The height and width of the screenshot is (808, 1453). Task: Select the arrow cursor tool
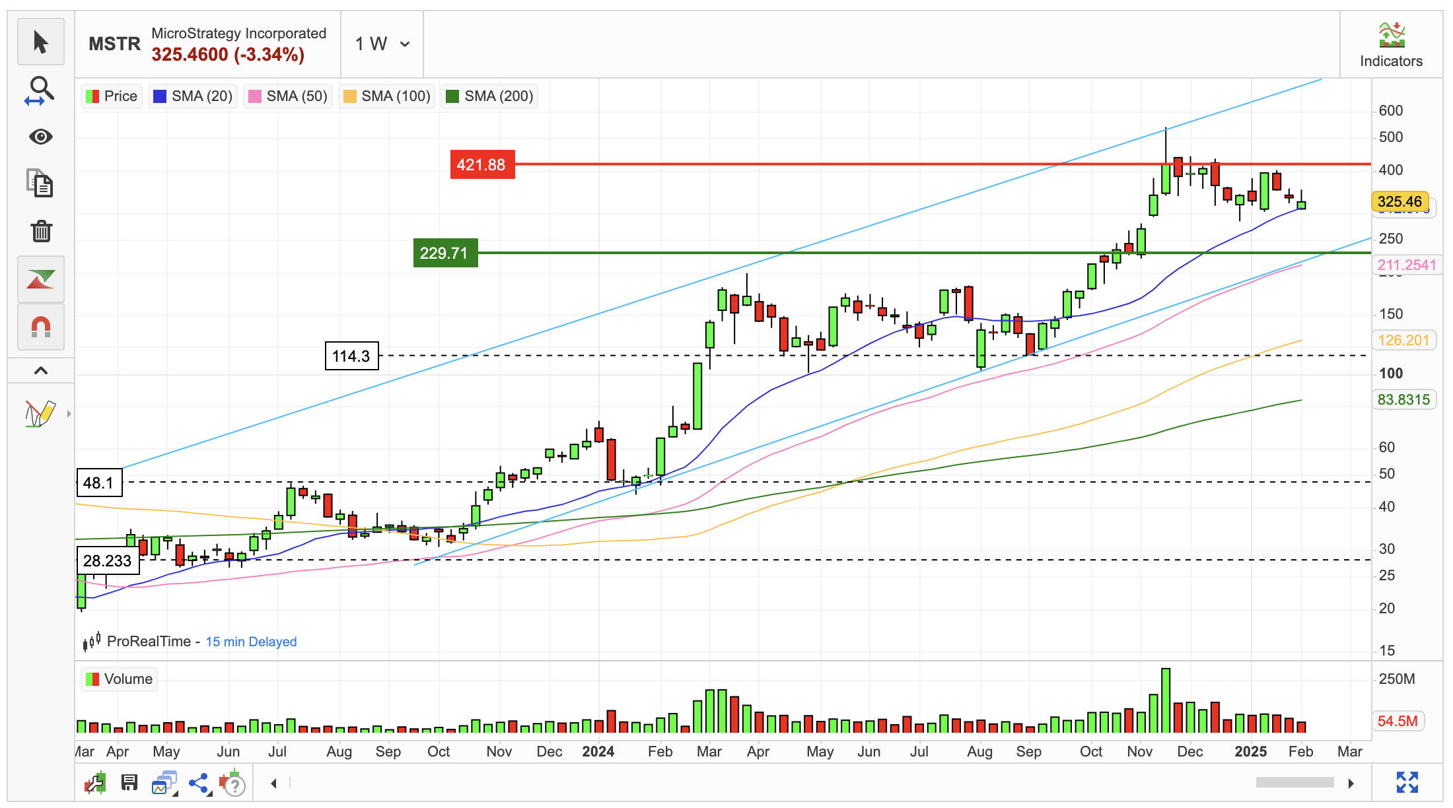pos(41,42)
